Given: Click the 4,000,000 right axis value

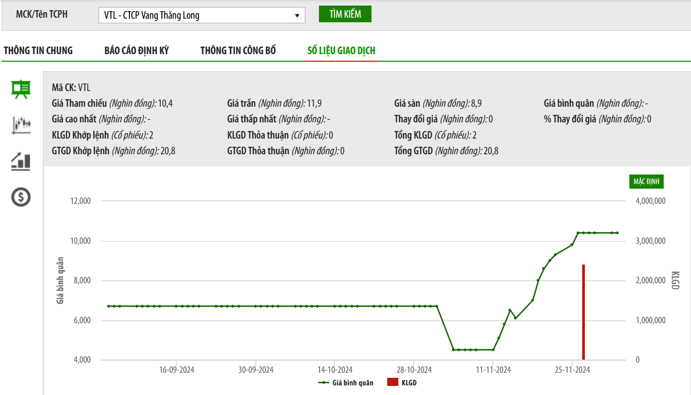Looking at the screenshot, I should coord(651,201).
